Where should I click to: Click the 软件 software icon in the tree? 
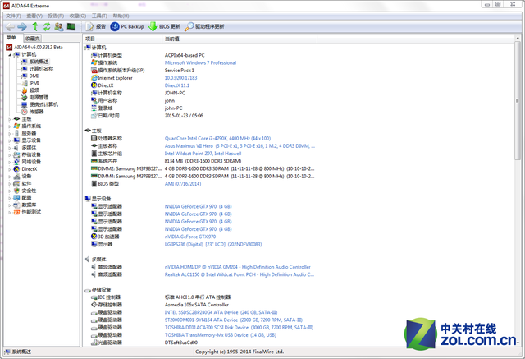pos(16,184)
